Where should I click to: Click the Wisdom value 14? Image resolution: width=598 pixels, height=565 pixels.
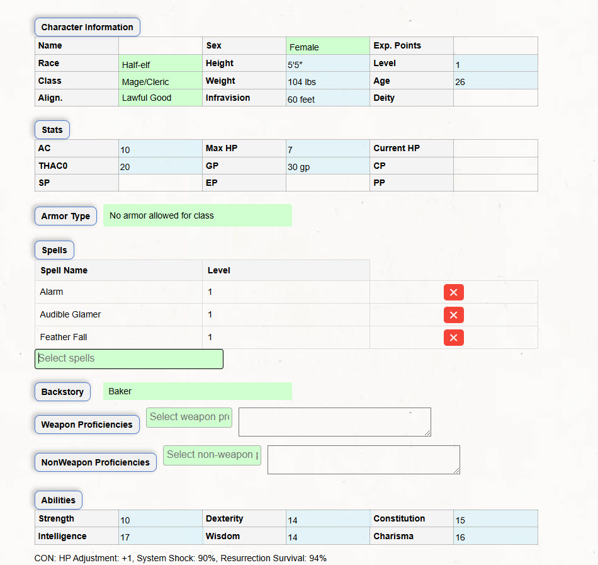click(x=327, y=536)
